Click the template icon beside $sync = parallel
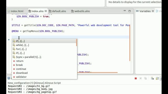The width and height of the screenshot is (168, 94). point(14,57)
